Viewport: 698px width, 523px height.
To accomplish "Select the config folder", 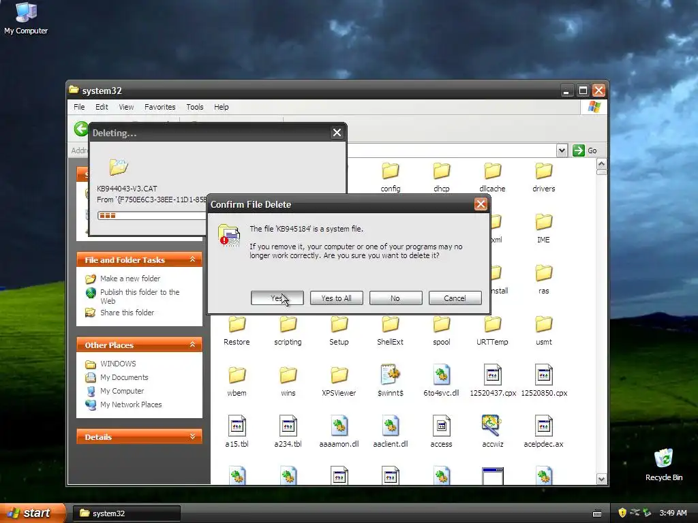I will click(x=391, y=177).
